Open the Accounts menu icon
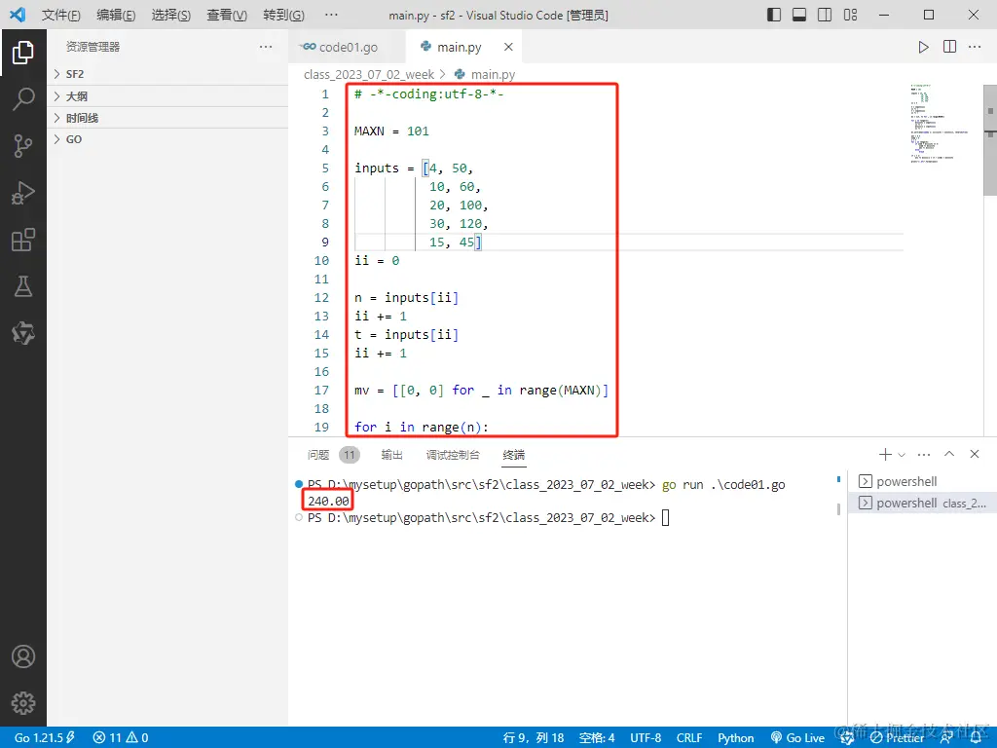The width and height of the screenshot is (997, 748). click(23, 656)
